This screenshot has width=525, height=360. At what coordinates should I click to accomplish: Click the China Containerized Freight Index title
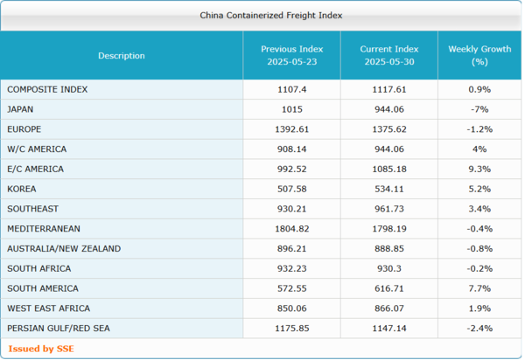point(260,16)
